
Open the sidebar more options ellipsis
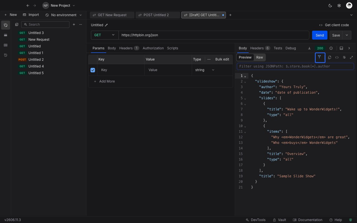point(81,25)
